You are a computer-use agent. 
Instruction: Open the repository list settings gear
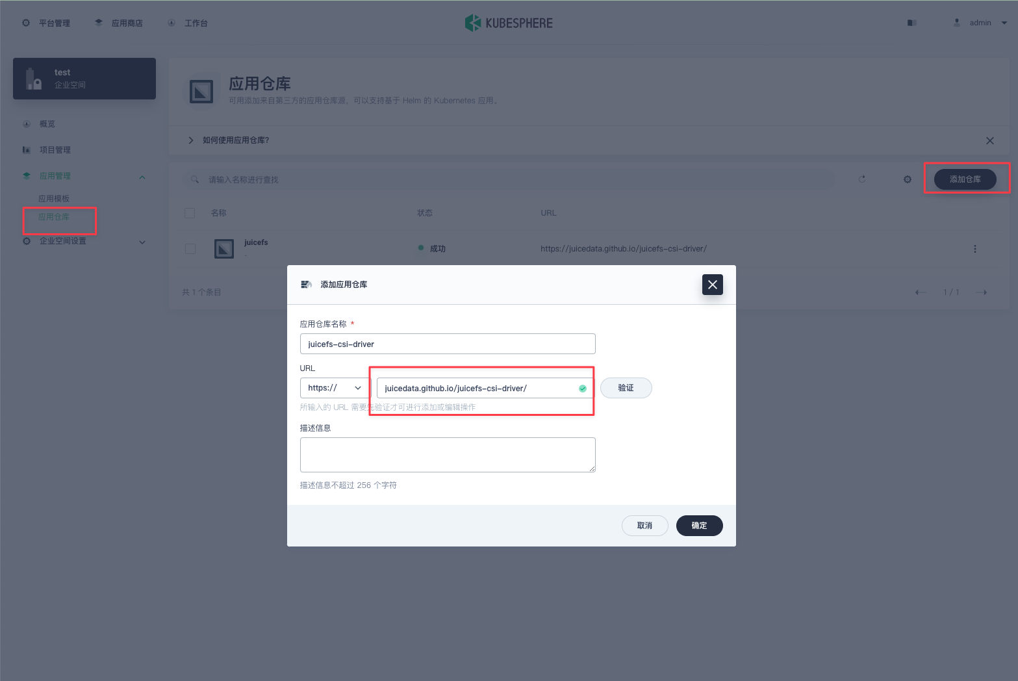pyautogui.click(x=907, y=179)
